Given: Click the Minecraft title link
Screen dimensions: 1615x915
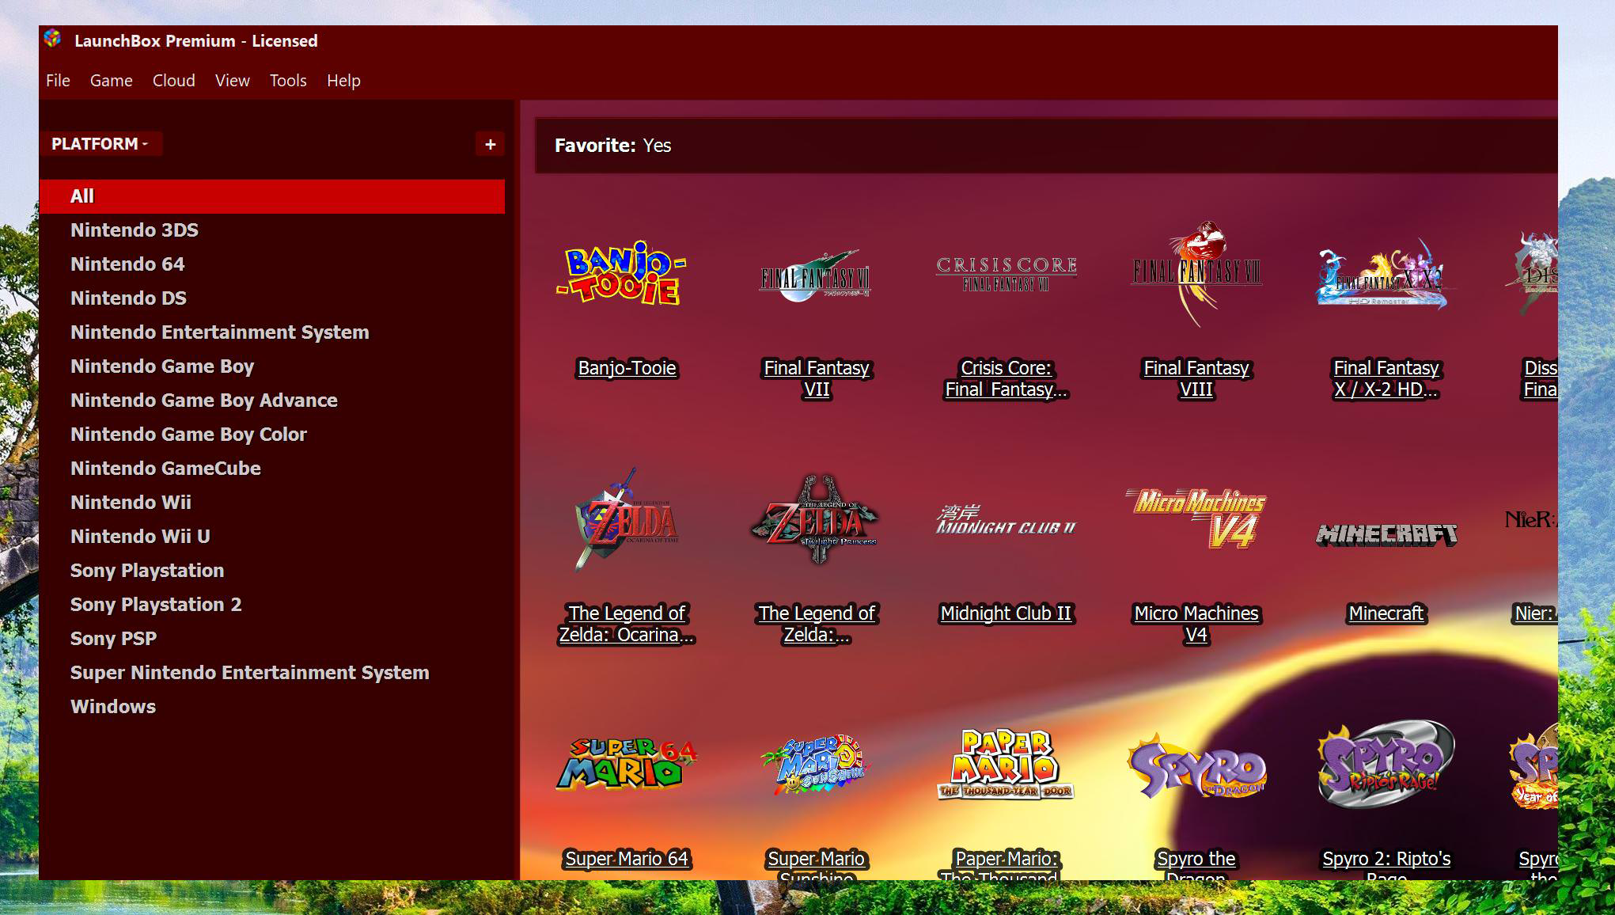Looking at the screenshot, I should pyautogui.click(x=1386, y=613).
